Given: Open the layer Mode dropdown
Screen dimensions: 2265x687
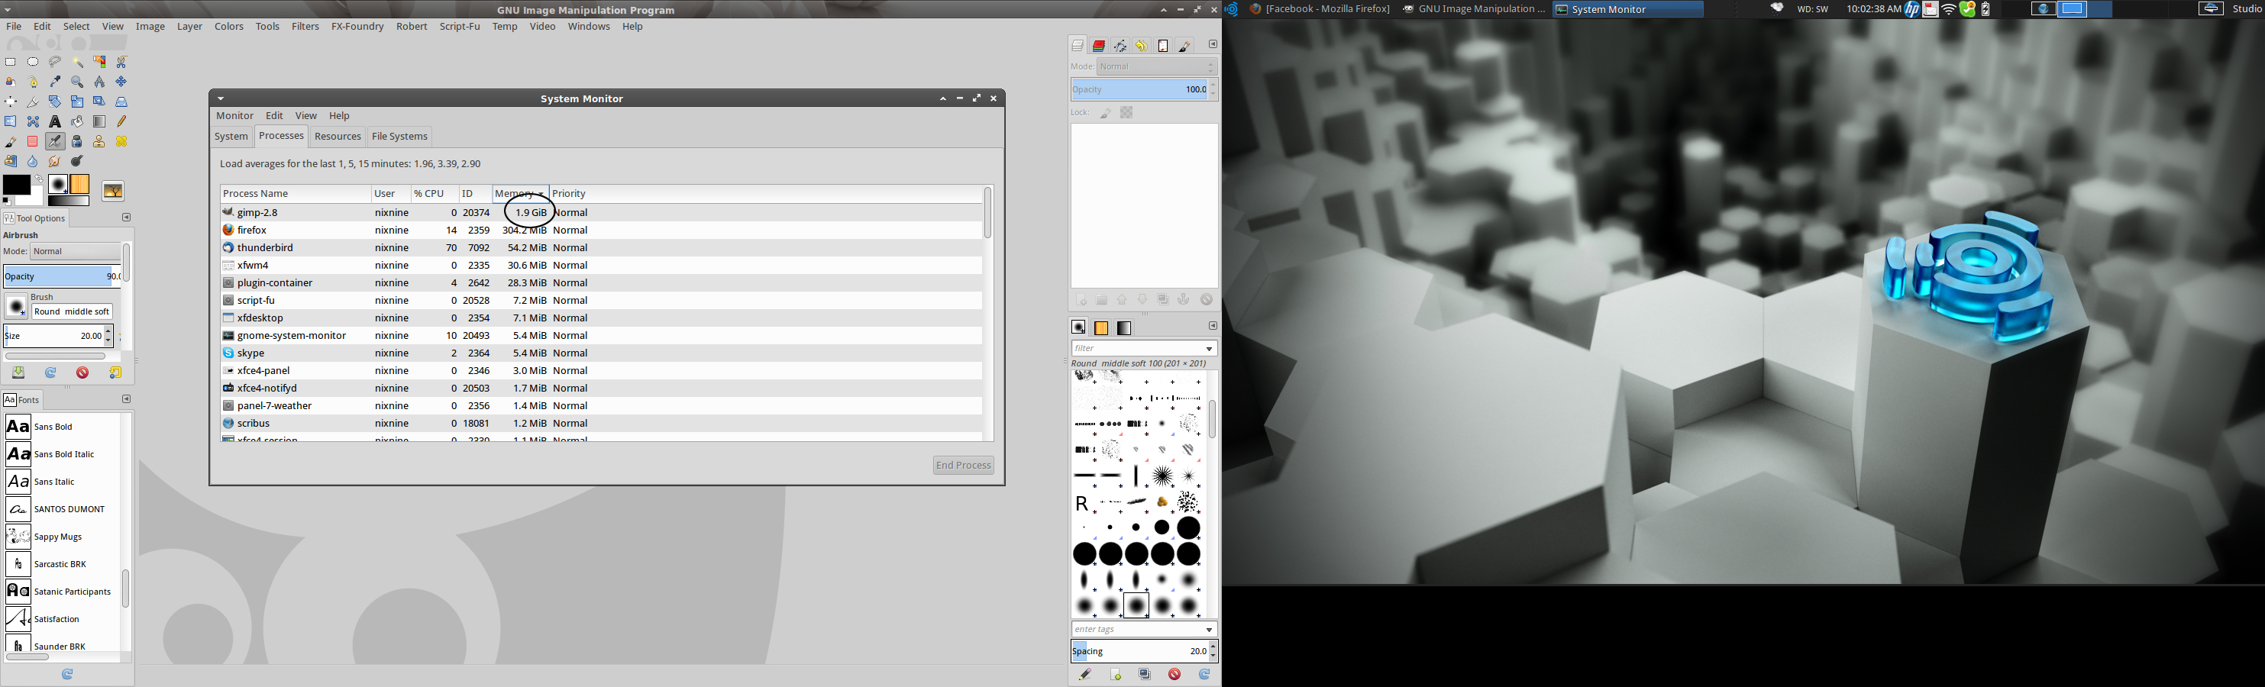Looking at the screenshot, I should pyautogui.click(x=1157, y=66).
